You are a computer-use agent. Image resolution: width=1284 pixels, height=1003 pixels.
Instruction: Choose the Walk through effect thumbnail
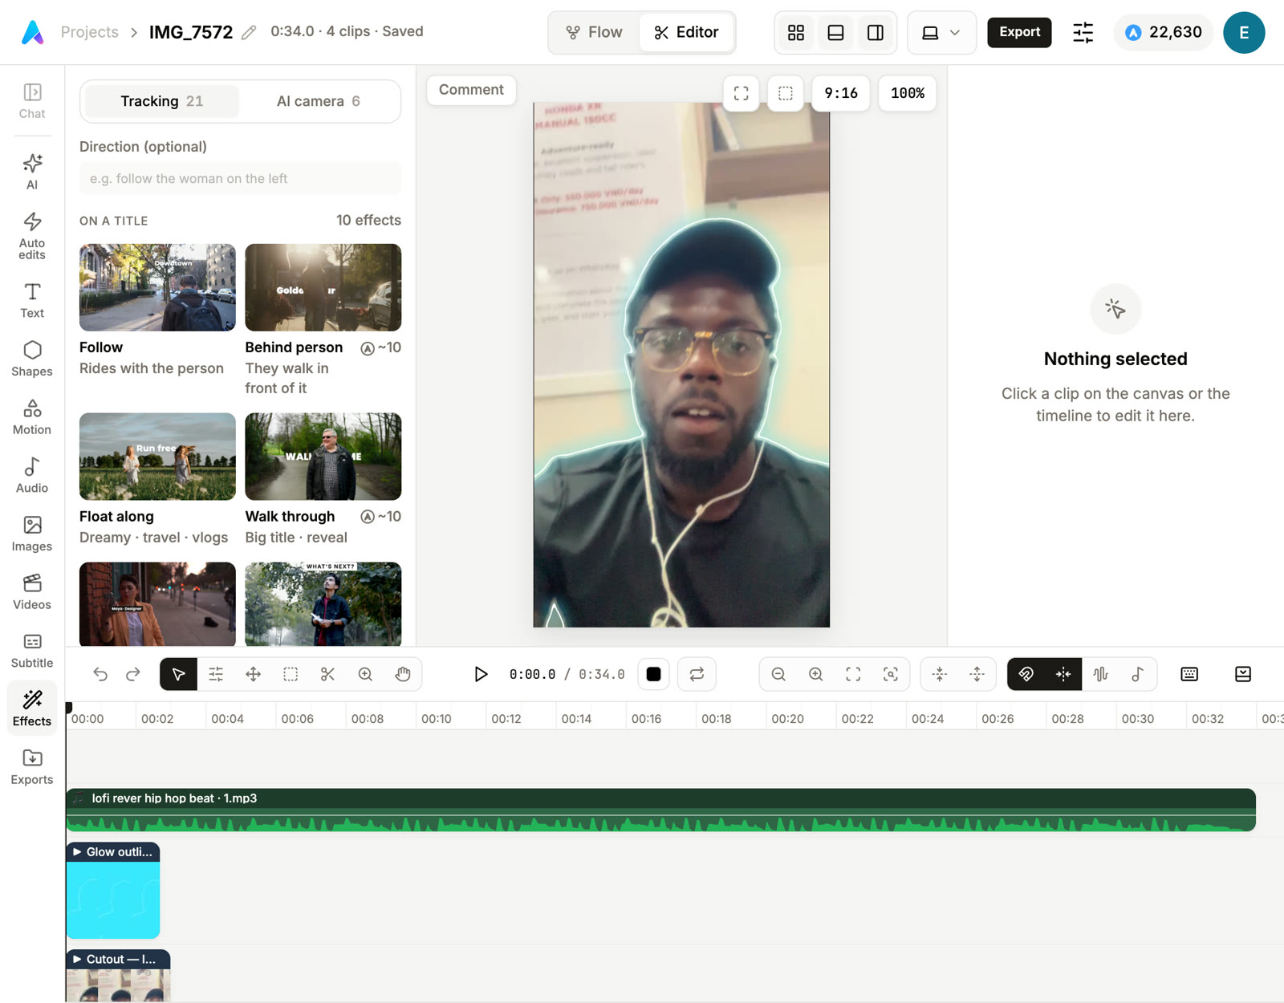(323, 457)
